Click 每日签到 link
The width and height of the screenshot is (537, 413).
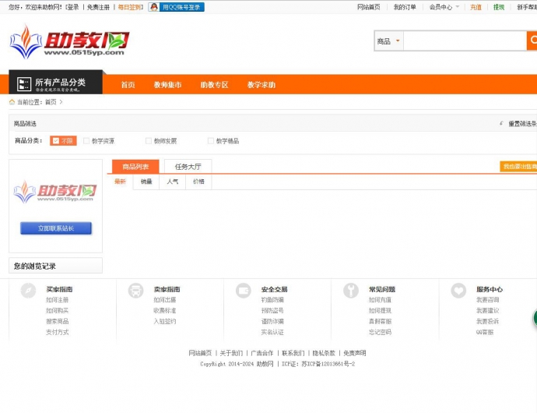(129, 7)
